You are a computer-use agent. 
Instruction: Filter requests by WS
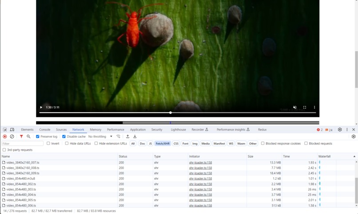231,144
